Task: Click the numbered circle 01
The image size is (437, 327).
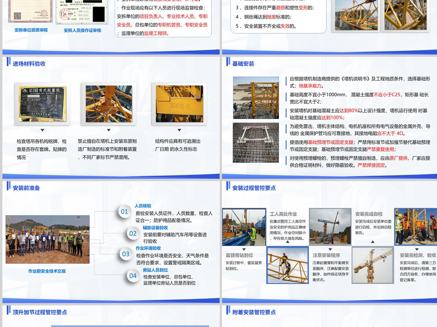Action: click(125, 211)
